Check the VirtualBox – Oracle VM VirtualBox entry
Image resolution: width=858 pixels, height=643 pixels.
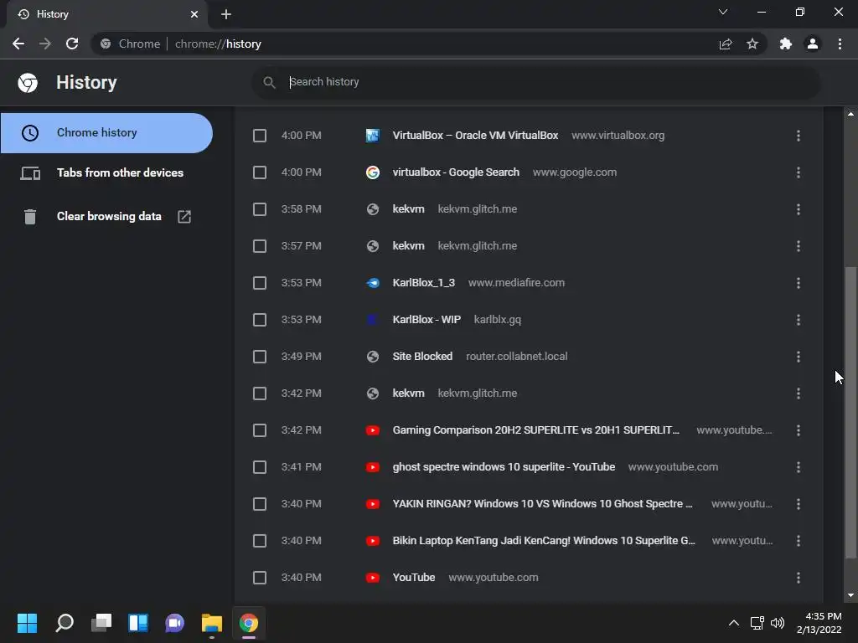260,136
